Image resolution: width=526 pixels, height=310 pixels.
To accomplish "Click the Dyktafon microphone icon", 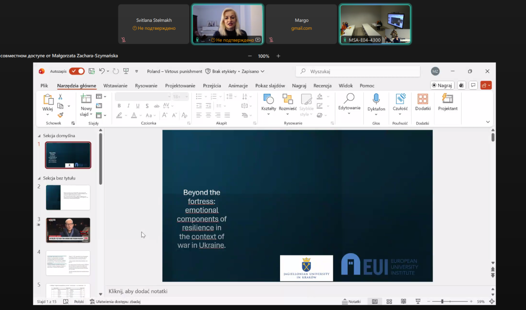I will coord(376,99).
